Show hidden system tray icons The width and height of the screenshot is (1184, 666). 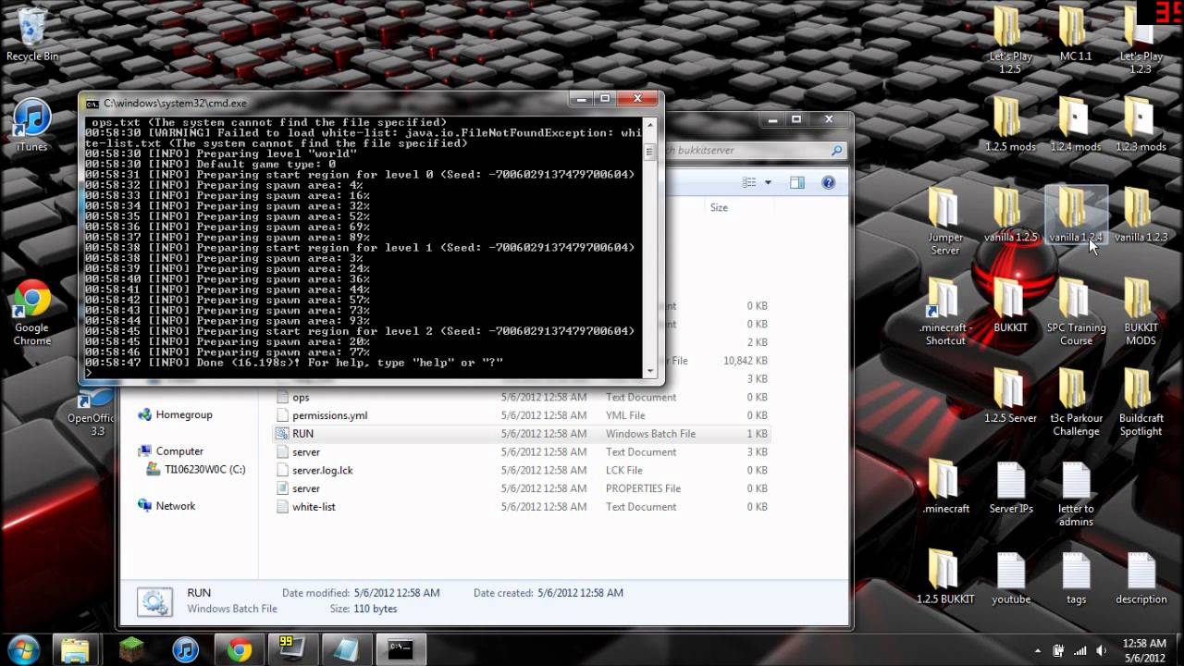pos(1039,650)
